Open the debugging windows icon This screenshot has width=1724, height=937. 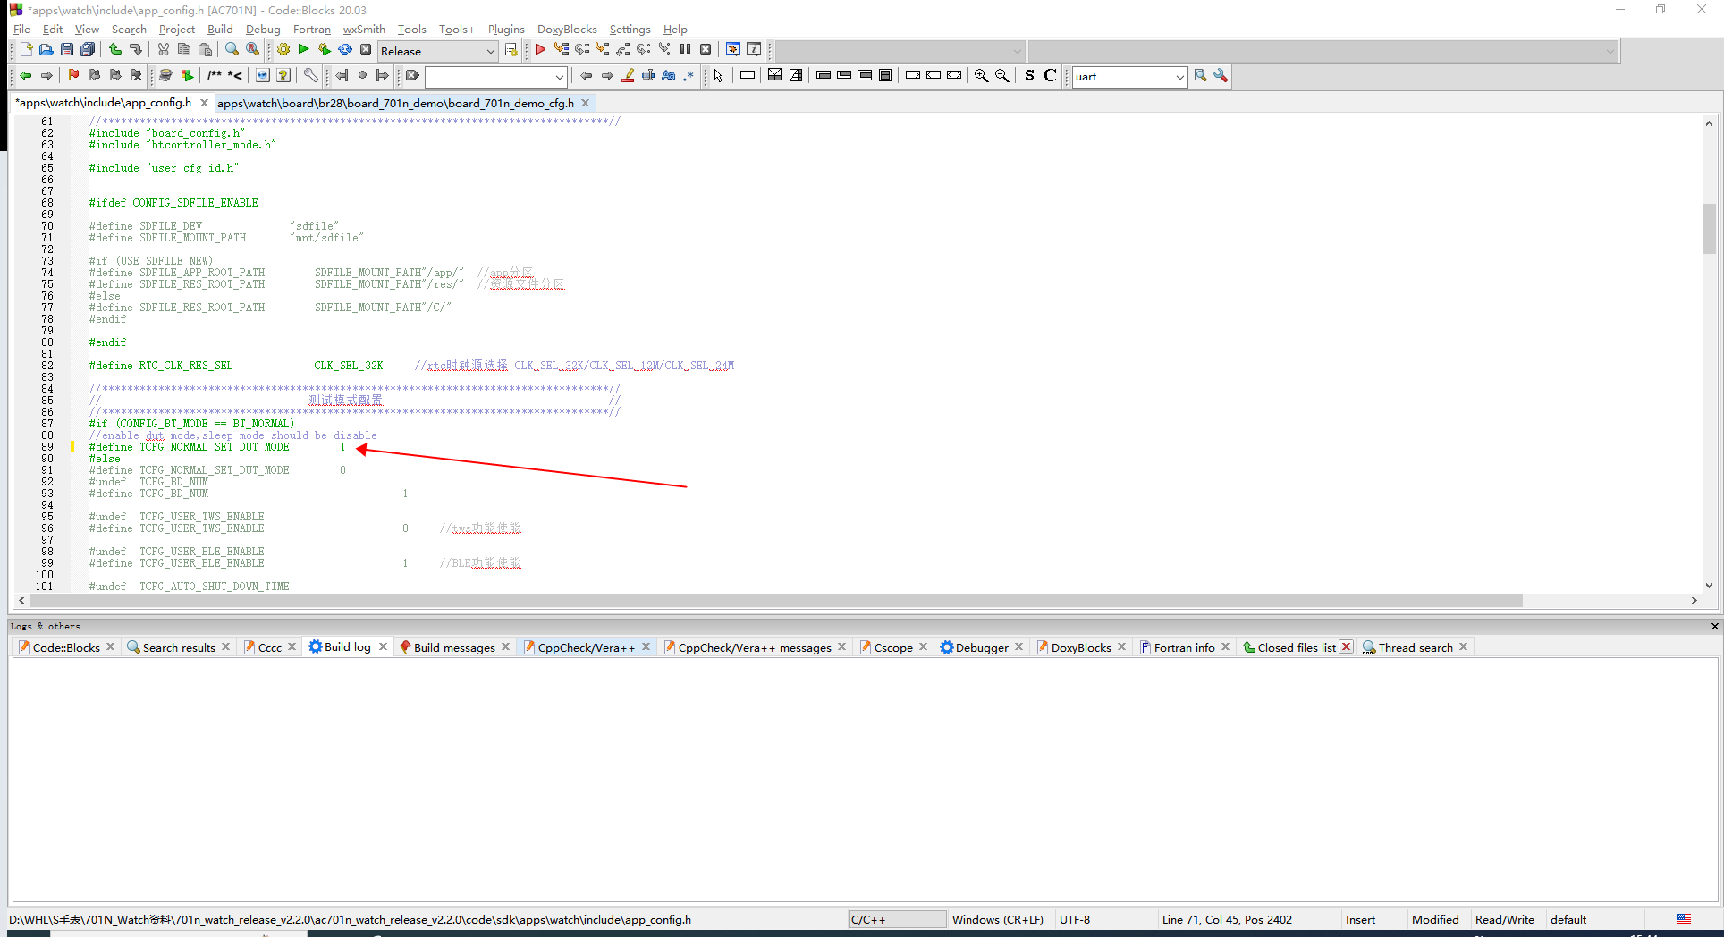pos(733,50)
